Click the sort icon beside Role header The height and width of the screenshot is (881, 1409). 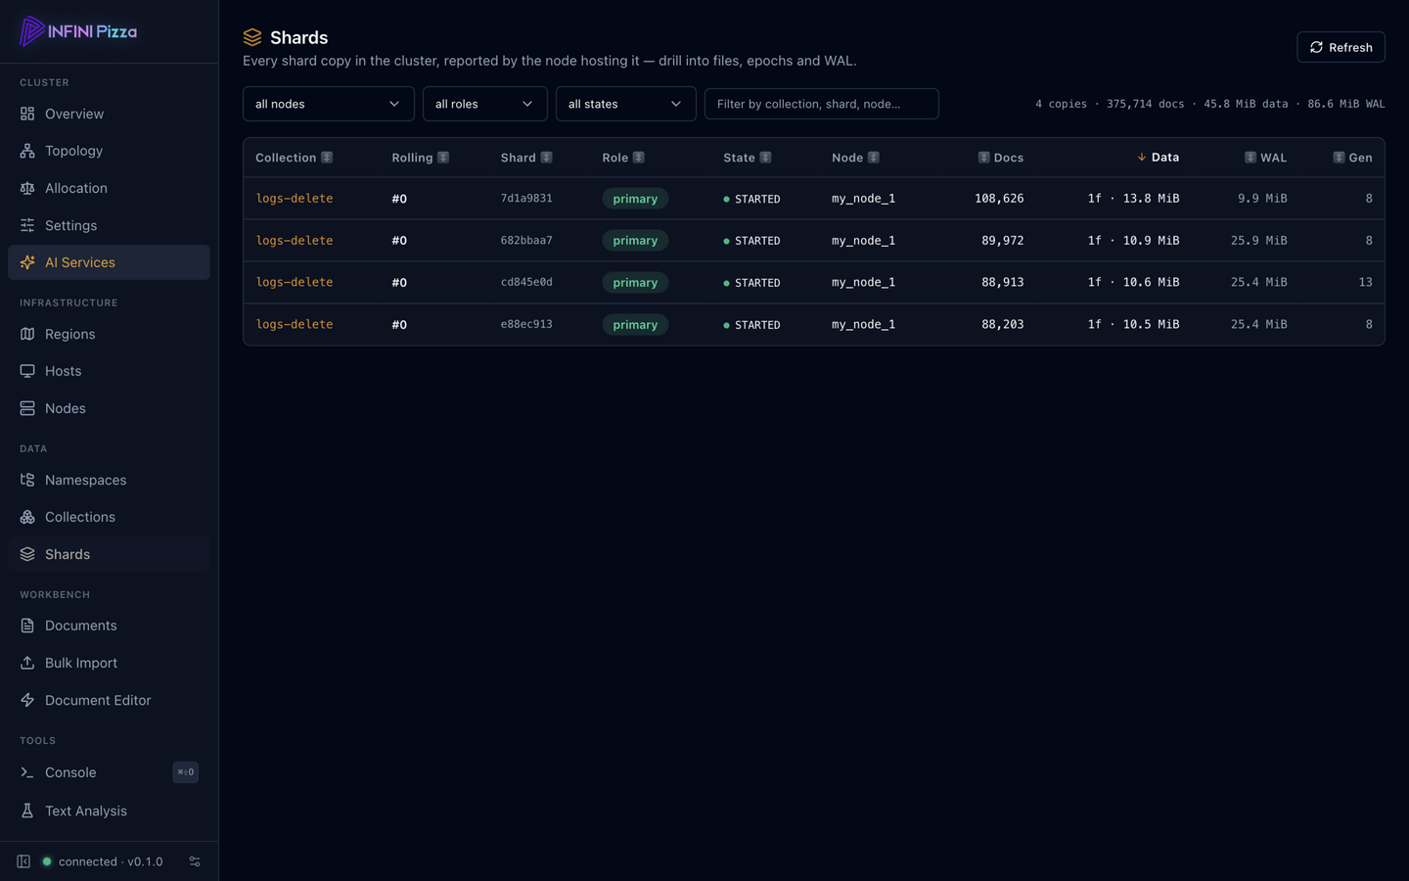point(639,158)
